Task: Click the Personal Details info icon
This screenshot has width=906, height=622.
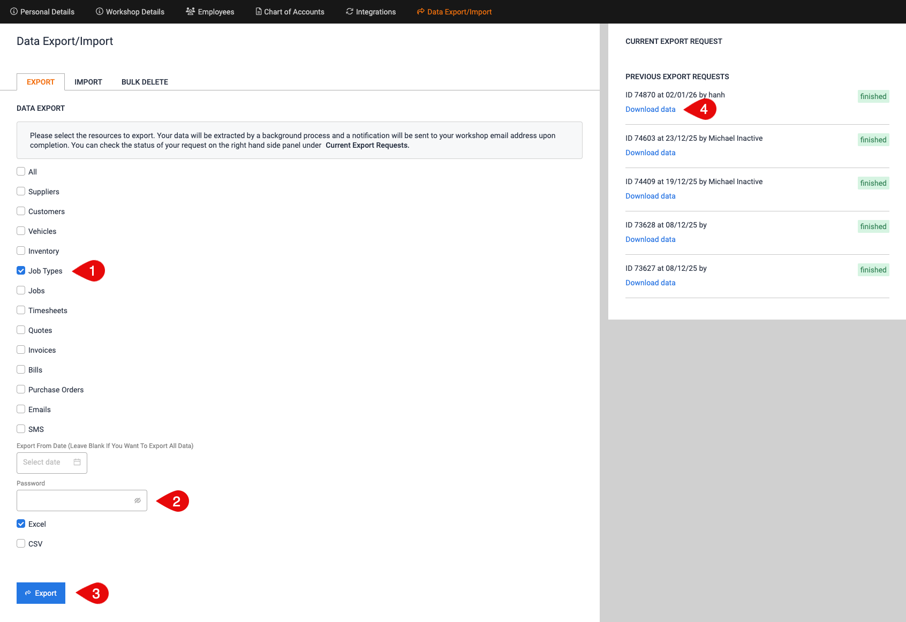Action: [x=14, y=11]
